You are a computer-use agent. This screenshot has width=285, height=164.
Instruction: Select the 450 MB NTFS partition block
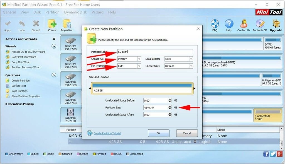[273, 44]
